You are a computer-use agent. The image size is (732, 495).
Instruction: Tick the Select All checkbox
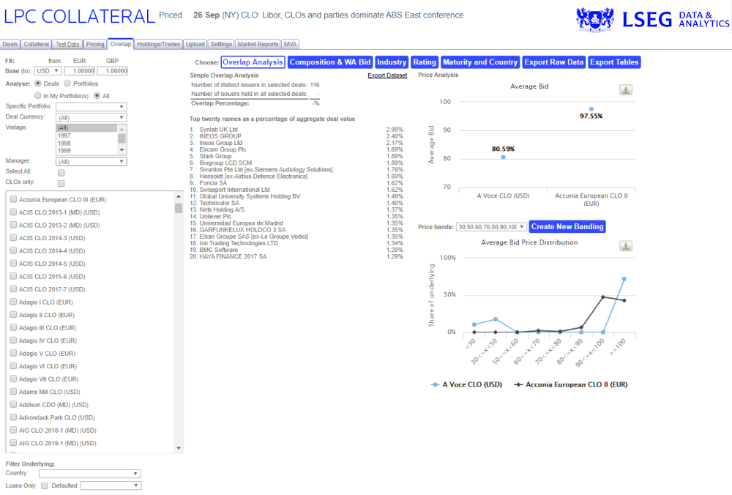[x=61, y=172]
